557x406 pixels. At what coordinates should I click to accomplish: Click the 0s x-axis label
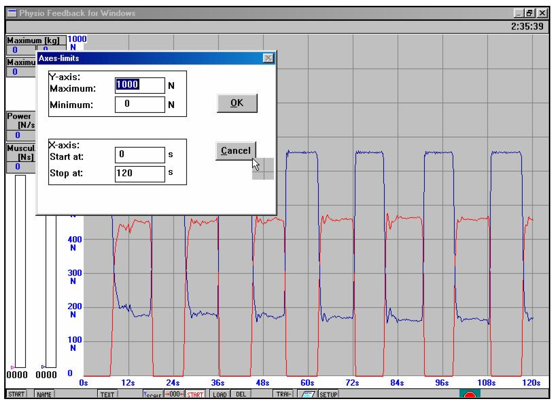(x=84, y=383)
